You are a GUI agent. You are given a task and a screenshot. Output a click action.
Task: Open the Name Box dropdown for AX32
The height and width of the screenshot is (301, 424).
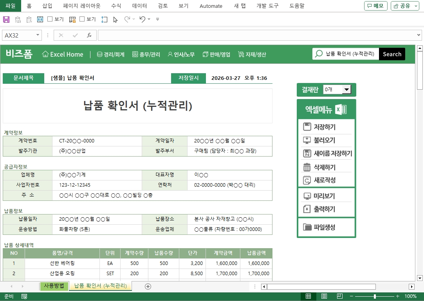[38, 35]
